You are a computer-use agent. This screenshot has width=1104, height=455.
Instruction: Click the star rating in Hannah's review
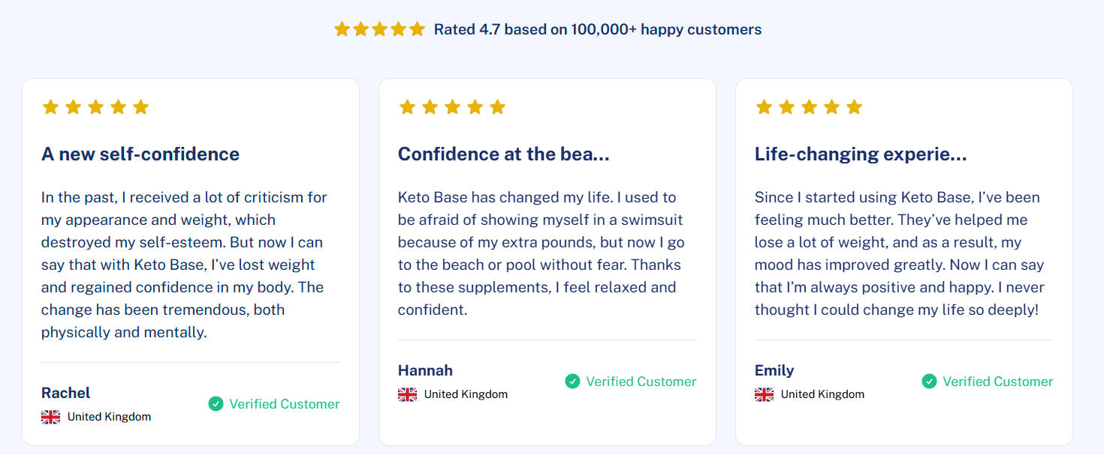pyautogui.click(x=452, y=107)
